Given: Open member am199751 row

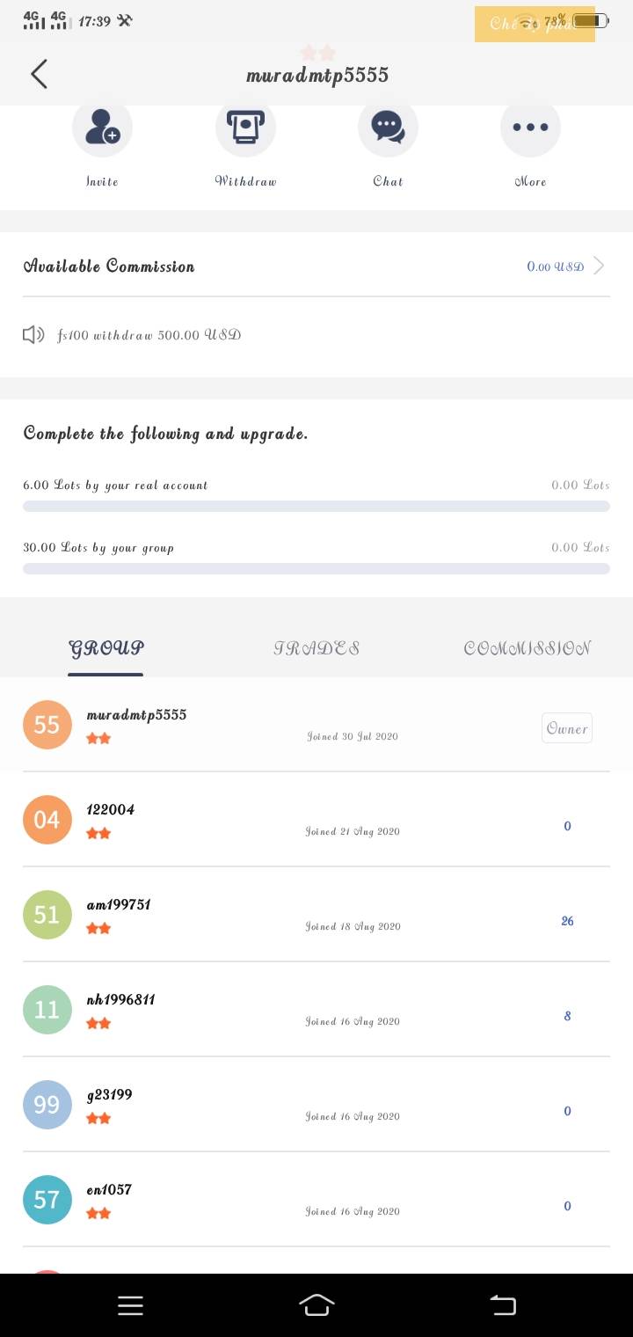Looking at the screenshot, I should 316,915.
